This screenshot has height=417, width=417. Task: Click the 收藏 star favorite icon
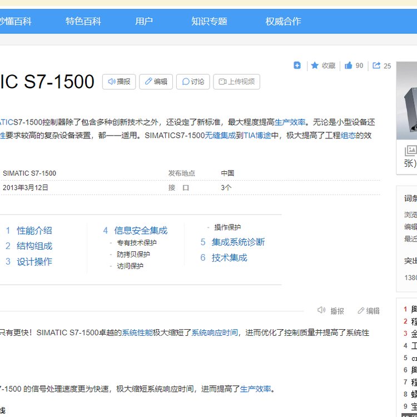[315, 66]
